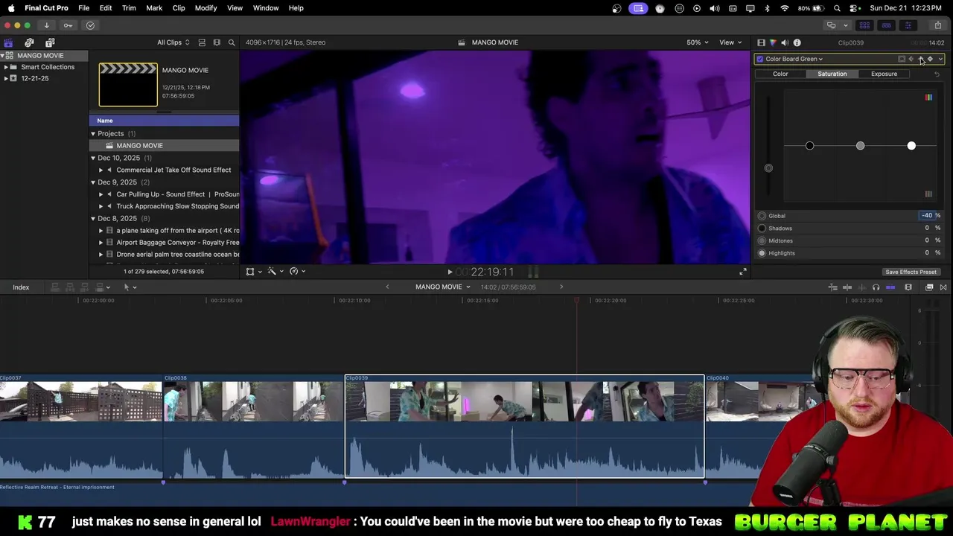
Task: Enter full-screen viewer with expand arrows
Action: pos(742,272)
